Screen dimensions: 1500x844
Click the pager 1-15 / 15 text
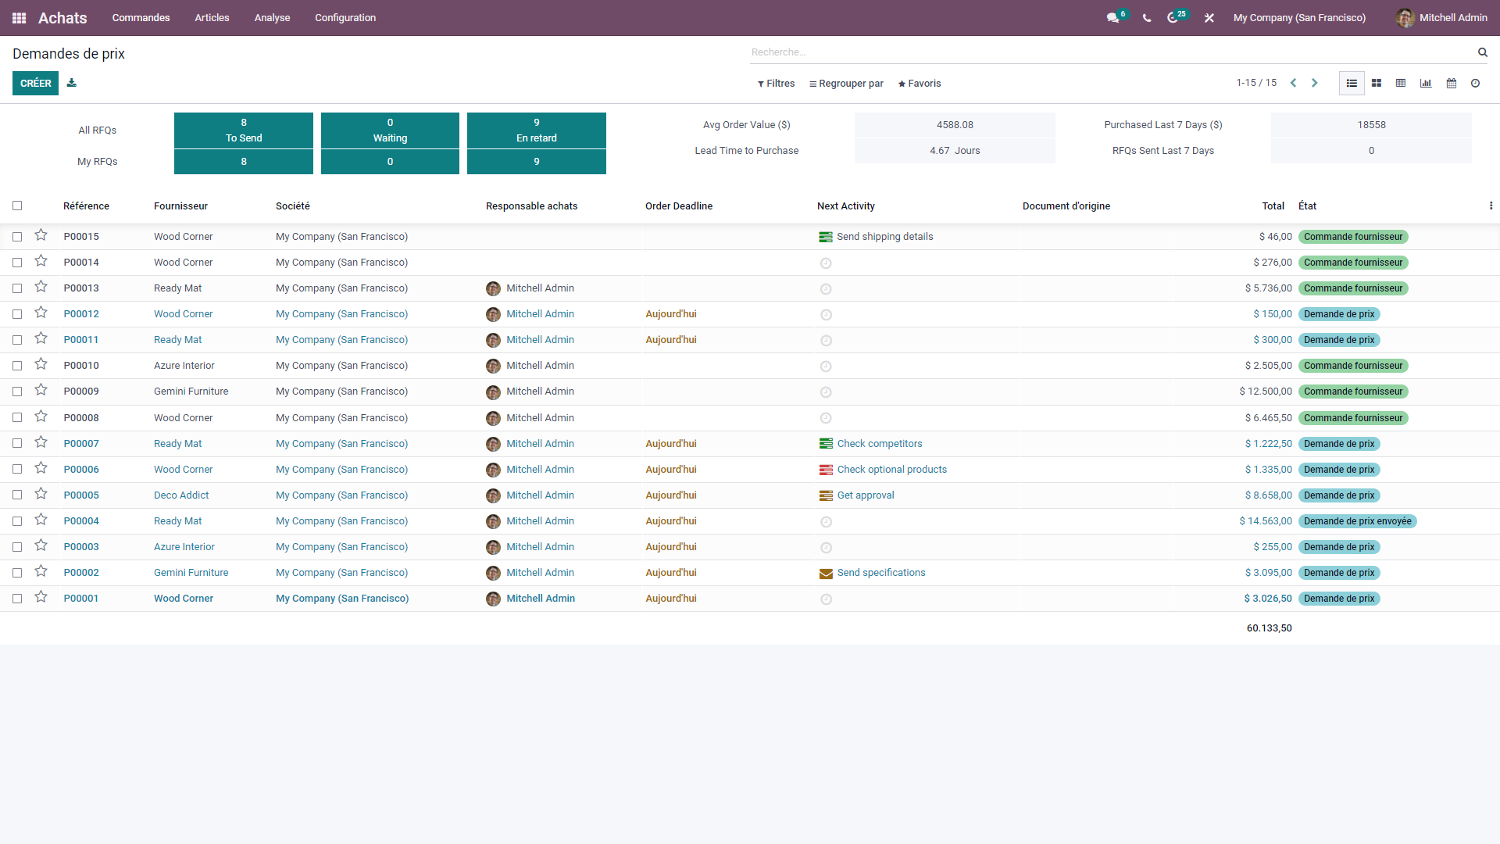[x=1256, y=83]
